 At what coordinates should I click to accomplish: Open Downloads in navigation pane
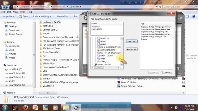[14, 30]
